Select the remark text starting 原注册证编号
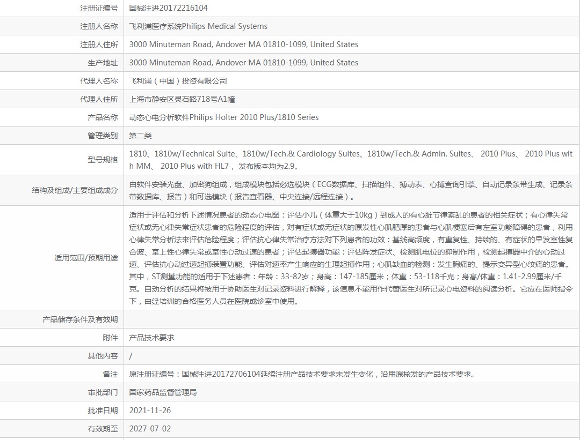The image size is (580, 440). point(302,374)
